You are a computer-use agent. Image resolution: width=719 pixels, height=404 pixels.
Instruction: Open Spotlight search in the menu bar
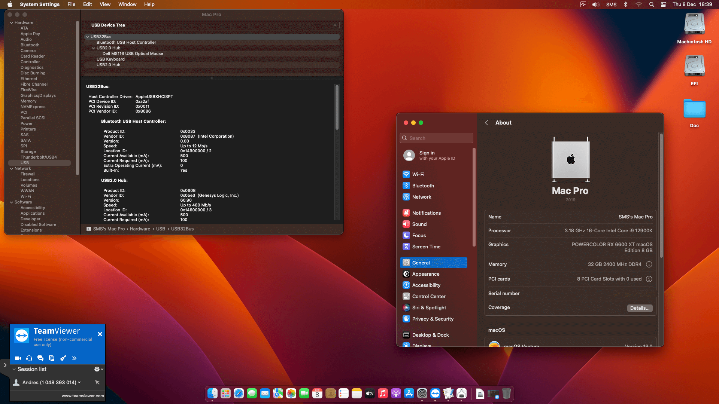click(652, 4)
